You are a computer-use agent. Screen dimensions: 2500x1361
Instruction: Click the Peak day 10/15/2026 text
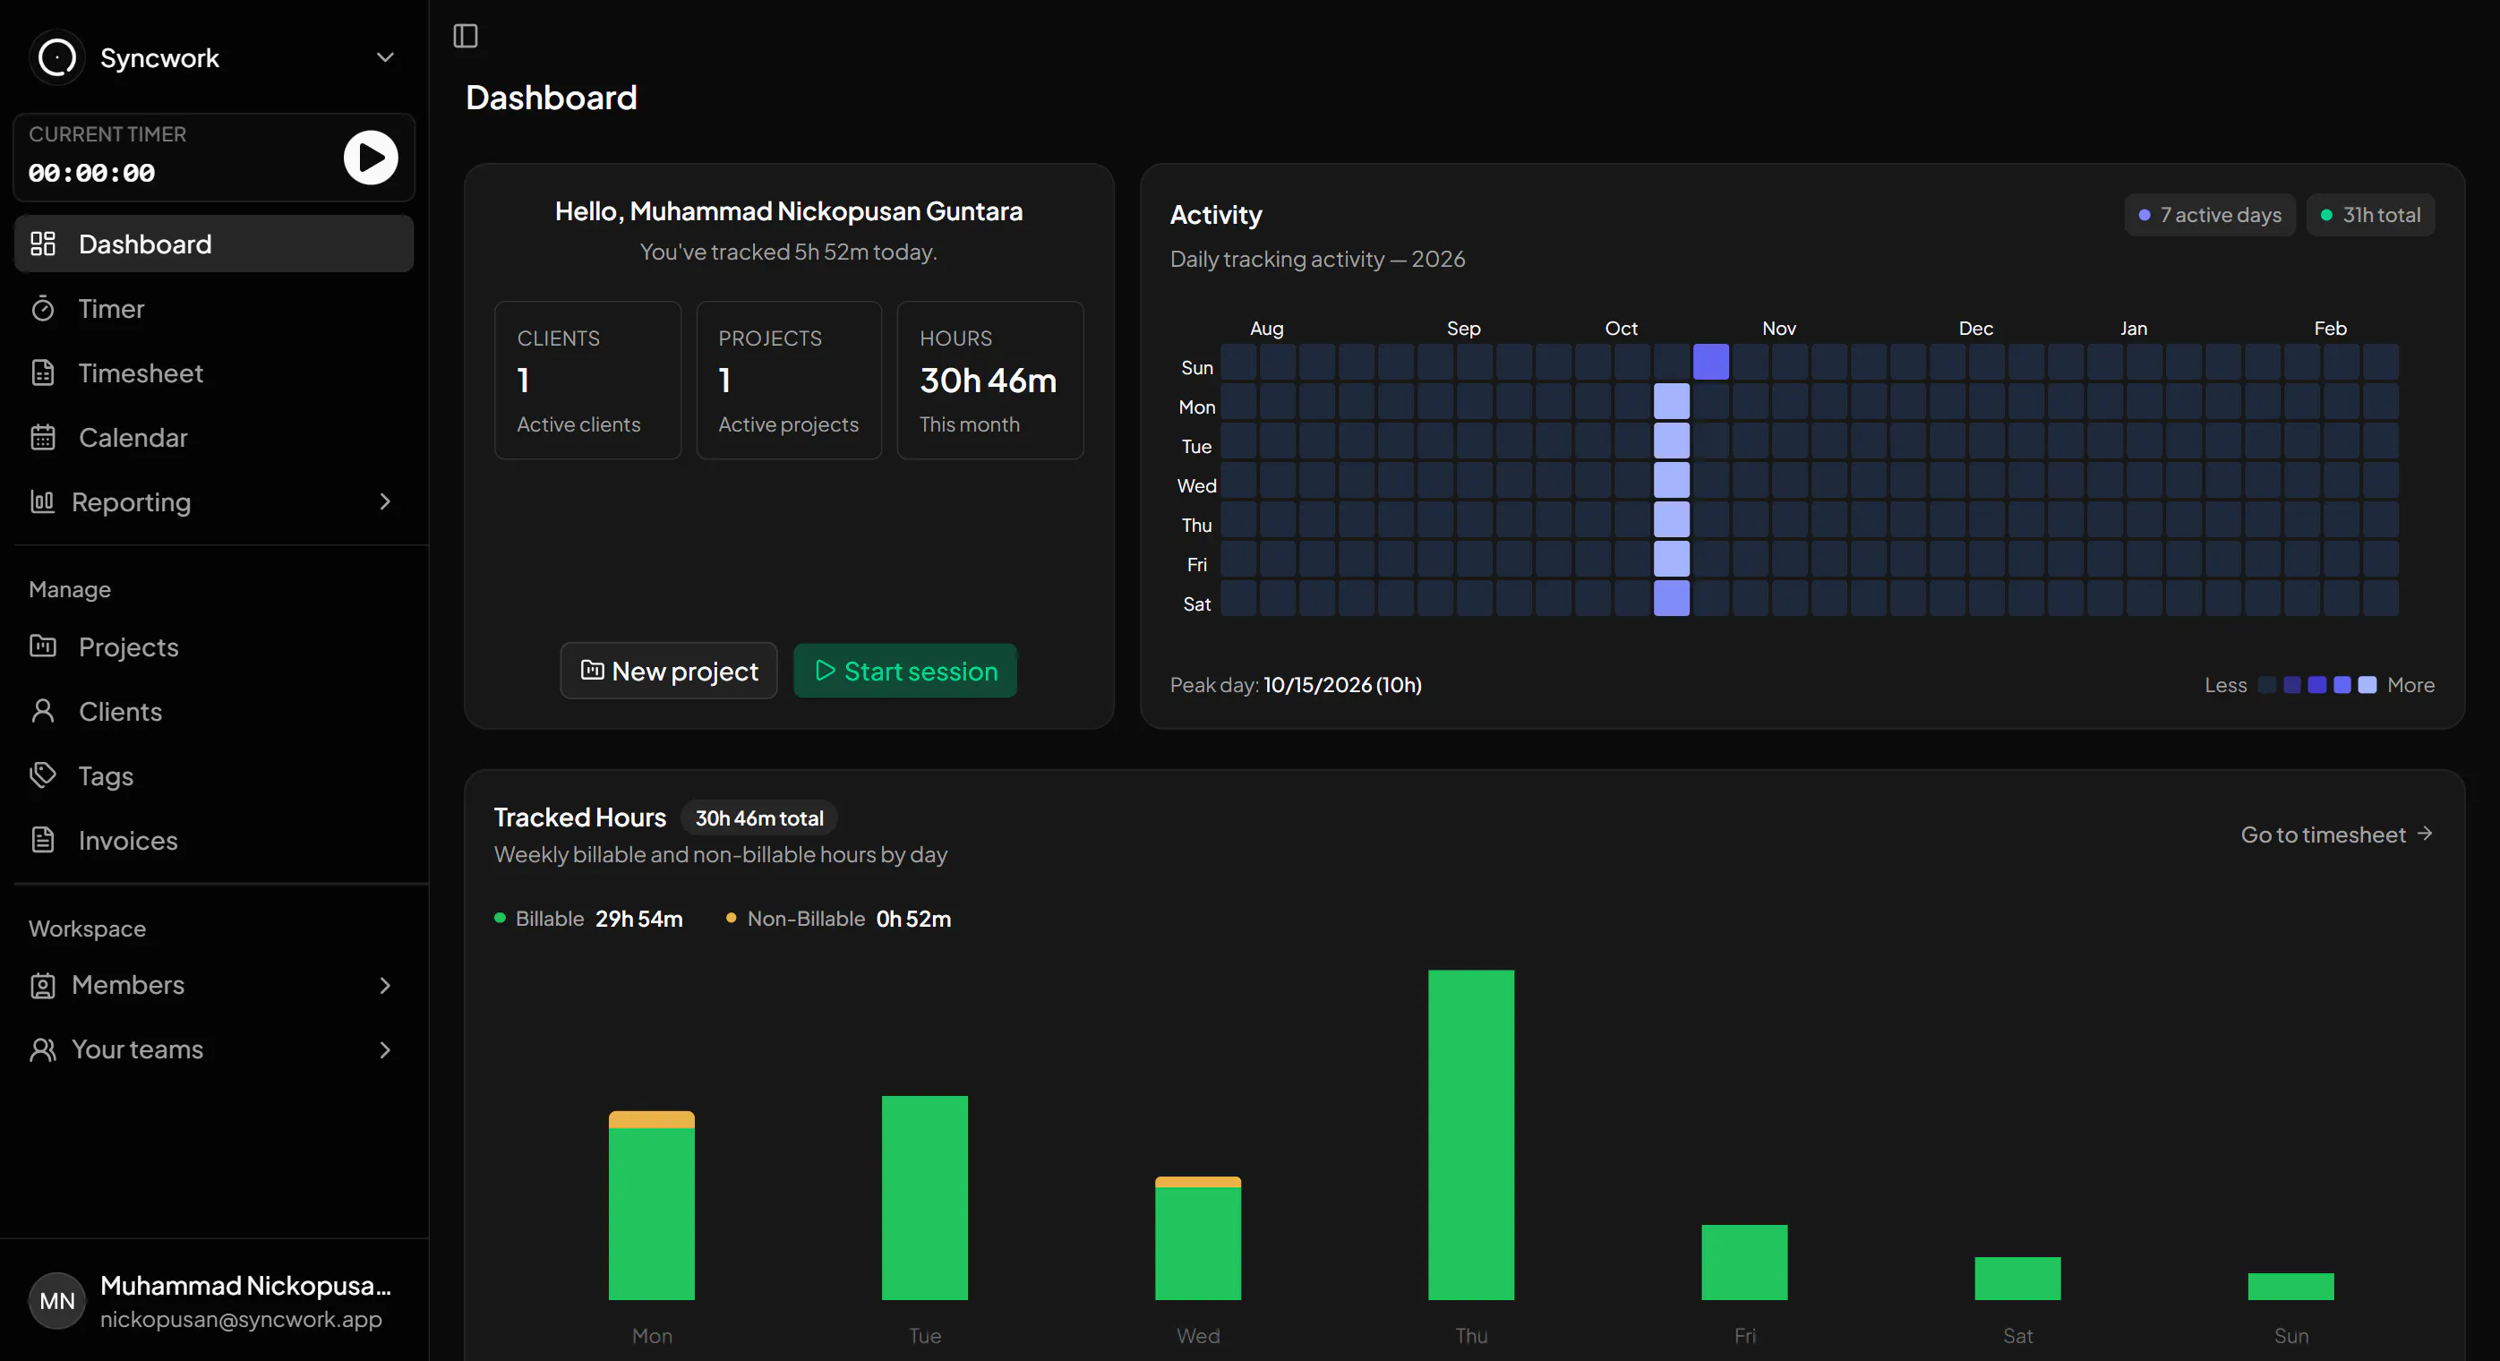pyautogui.click(x=1296, y=685)
